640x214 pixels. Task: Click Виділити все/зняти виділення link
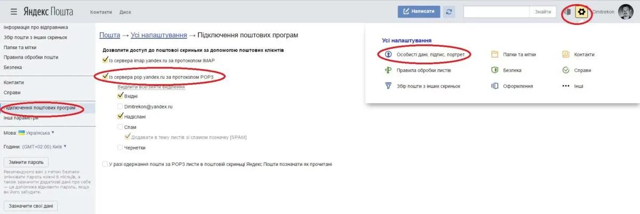[x=151, y=86]
